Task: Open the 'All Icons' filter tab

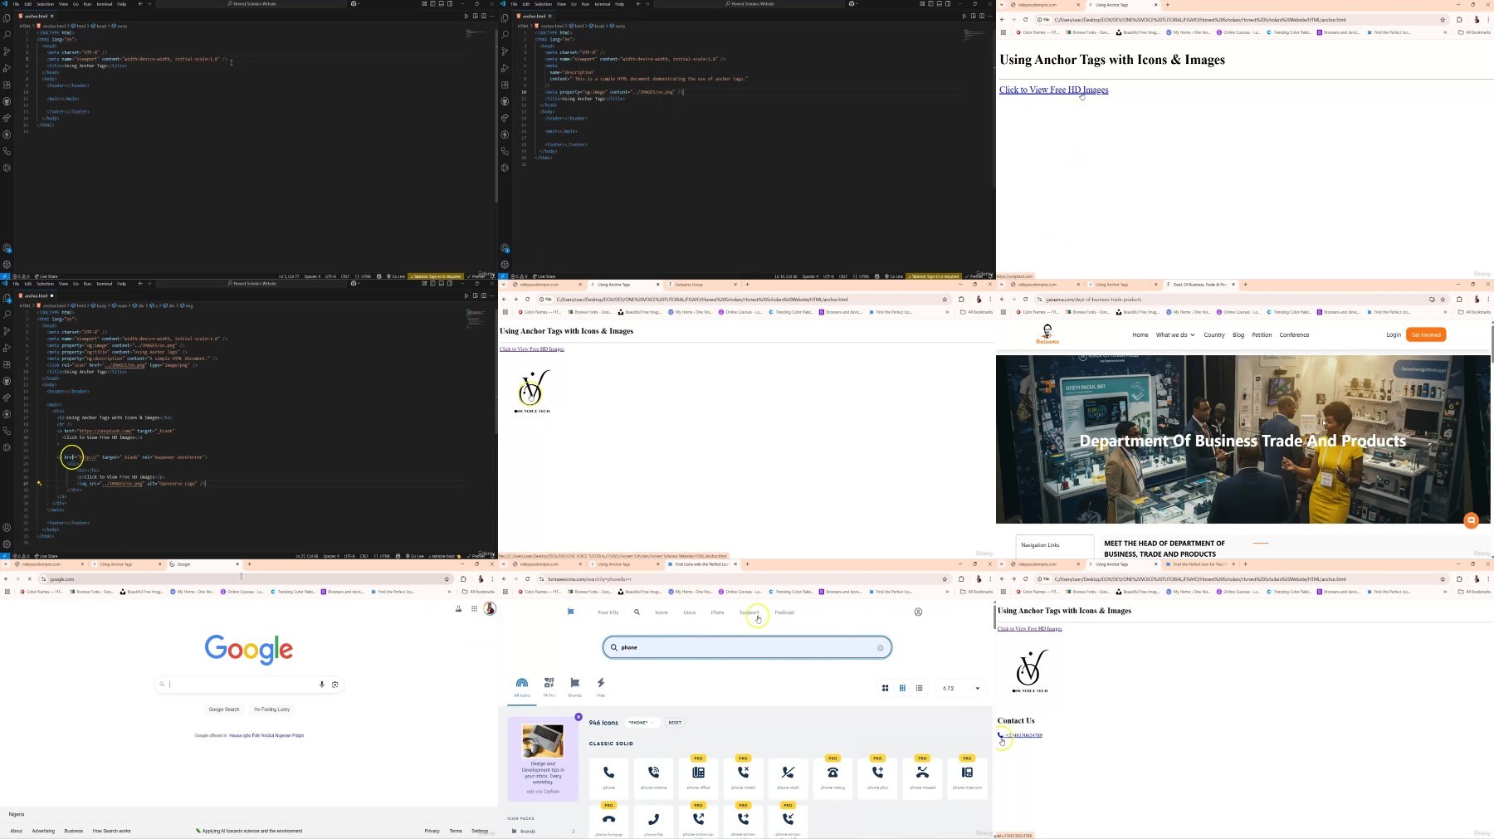Action: (x=522, y=687)
